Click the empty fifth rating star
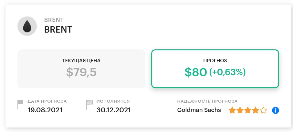This screenshot has height=132, width=293. click(263, 110)
